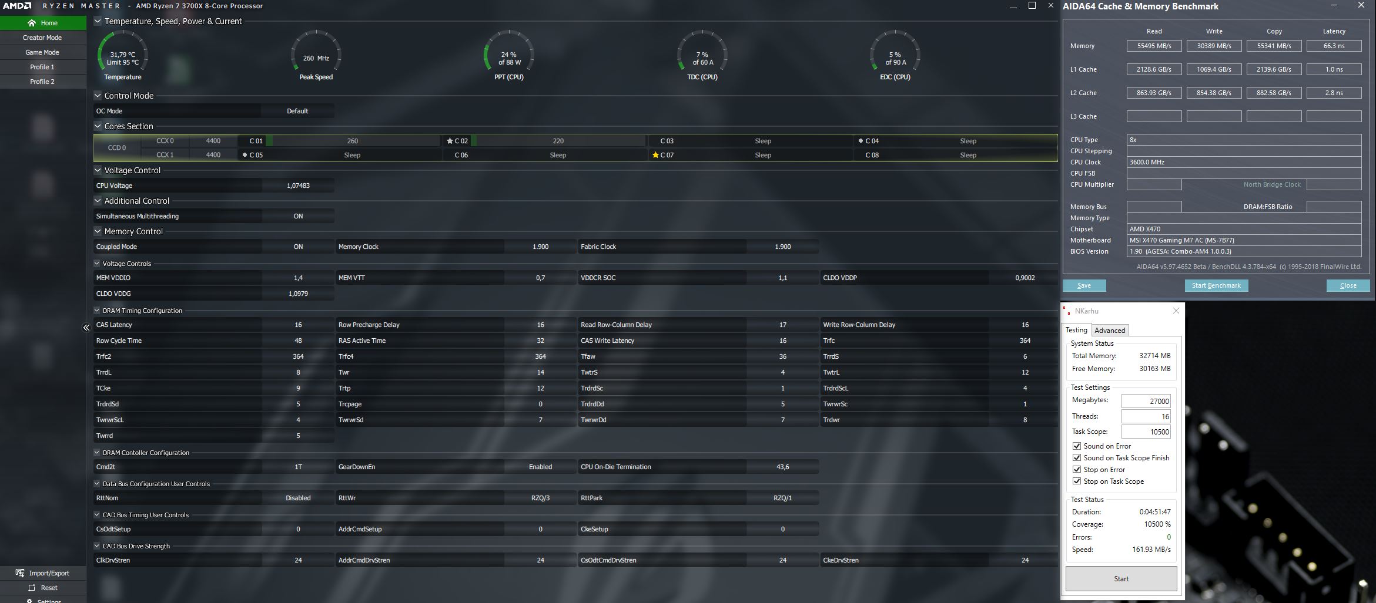
Task: Select Profile 1 in sidebar
Action: [43, 67]
